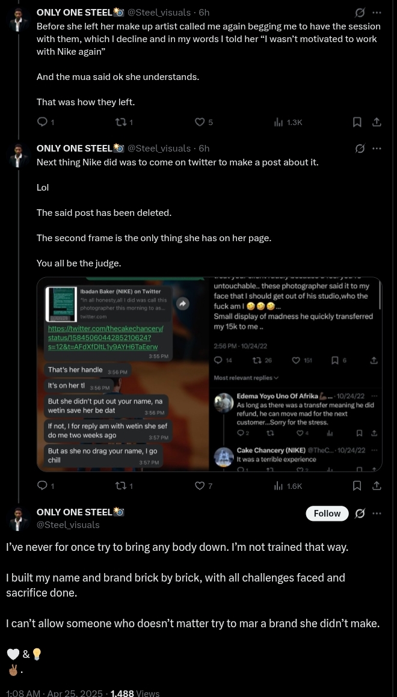Open the Grok icon on the first tweet
The height and width of the screenshot is (697, 397).
coord(360,13)
